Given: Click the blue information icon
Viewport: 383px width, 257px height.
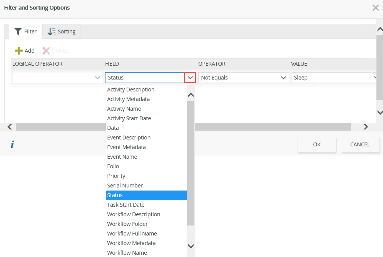Looking at the screenshot, I should [x=12, y=144].
